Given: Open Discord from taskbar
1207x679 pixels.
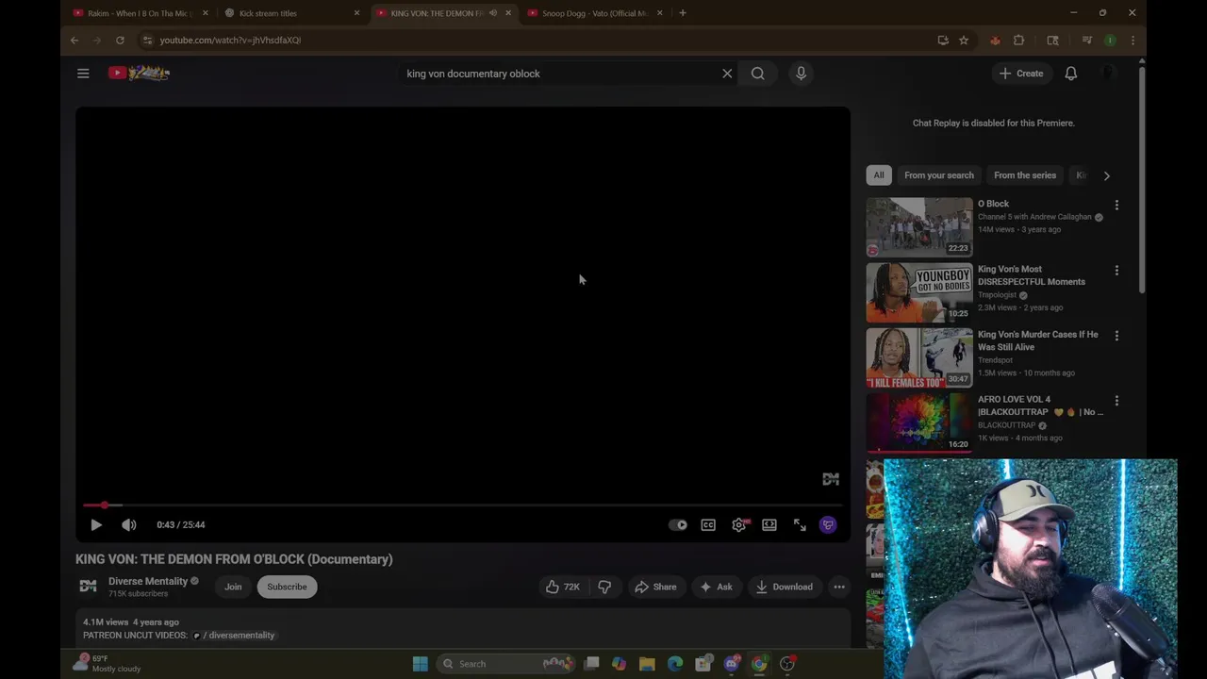Looking at the screenshot, I should coord(732,664).
